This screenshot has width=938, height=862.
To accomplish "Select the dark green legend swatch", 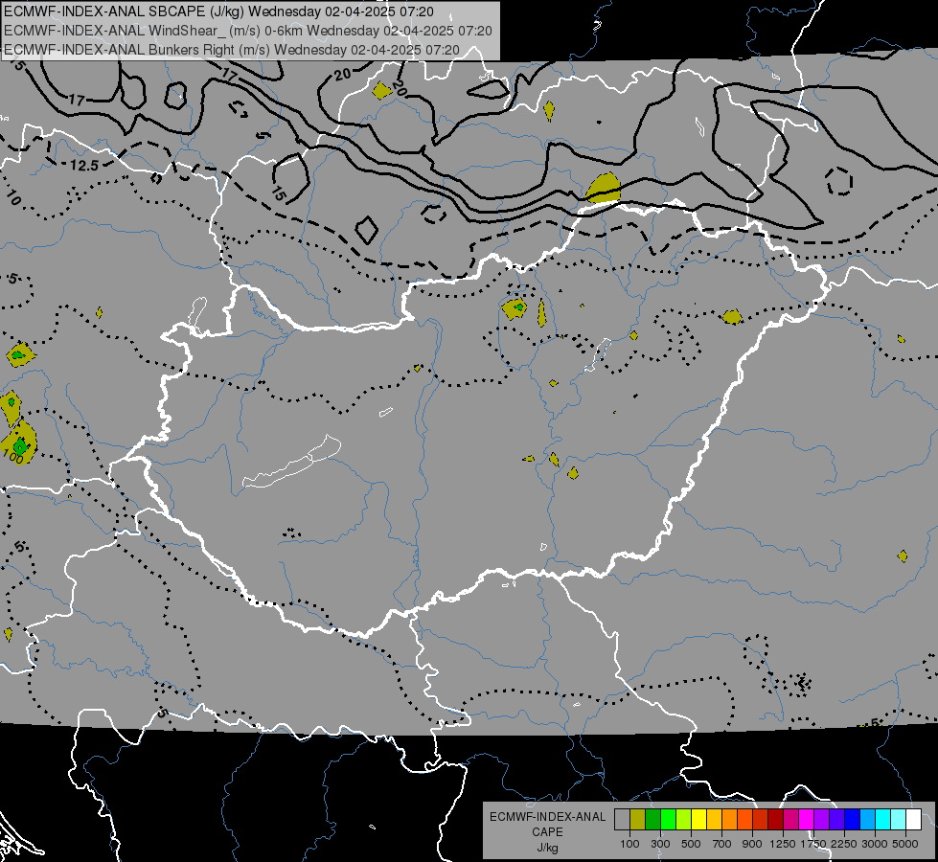I will click(x=653, y=819).
